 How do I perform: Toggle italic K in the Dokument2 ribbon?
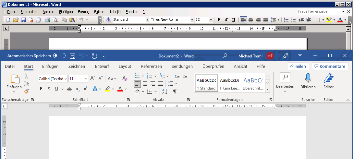click(49, 89)
